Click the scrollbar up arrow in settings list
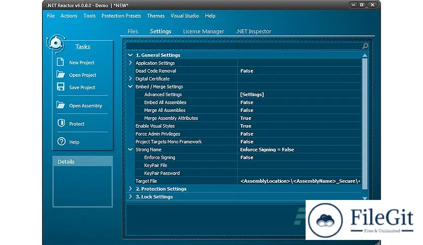This screenshot has height=245, width=423. pos(365,55)
